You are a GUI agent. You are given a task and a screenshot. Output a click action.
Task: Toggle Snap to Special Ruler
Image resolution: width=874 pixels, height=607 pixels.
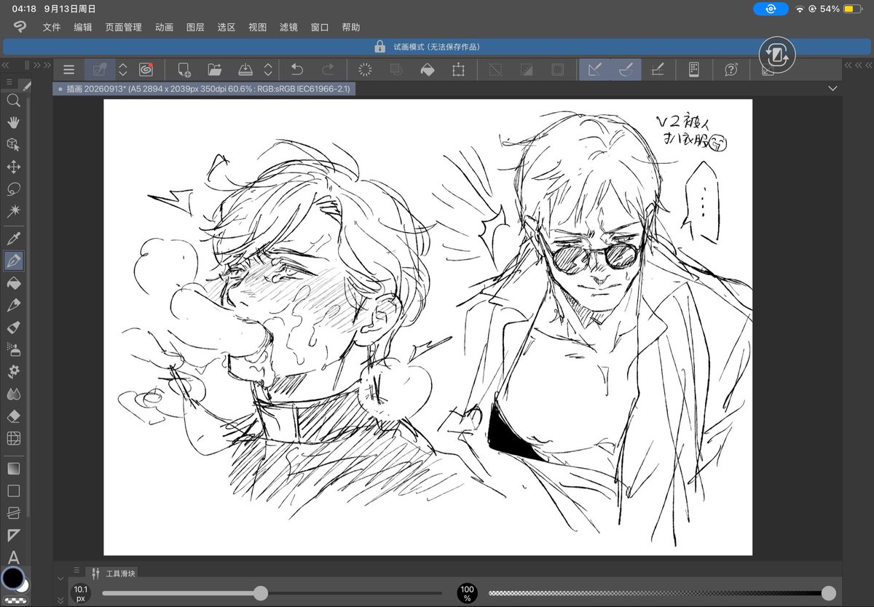click(x=626, y=70)
